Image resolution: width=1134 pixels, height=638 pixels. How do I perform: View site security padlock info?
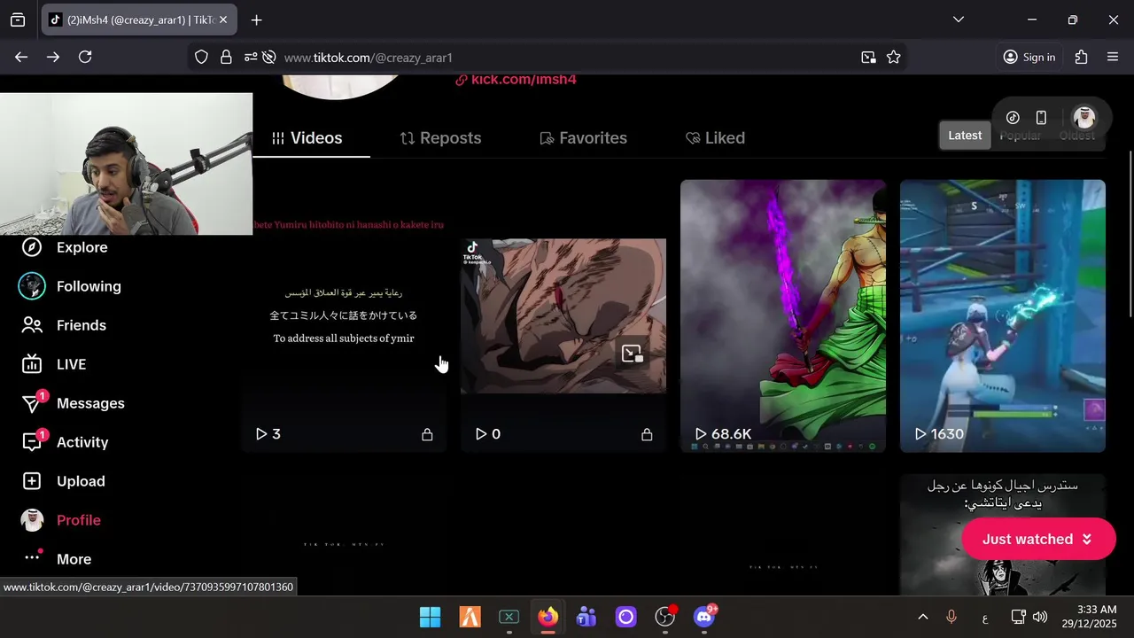click(x=226, y=57)
